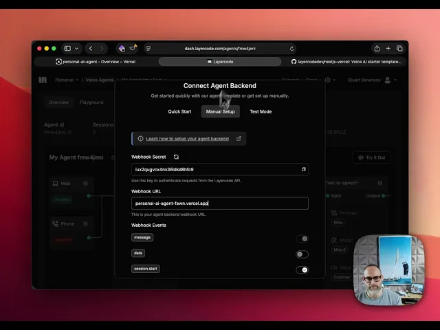Show Safari tab overview

pos(399,49)
